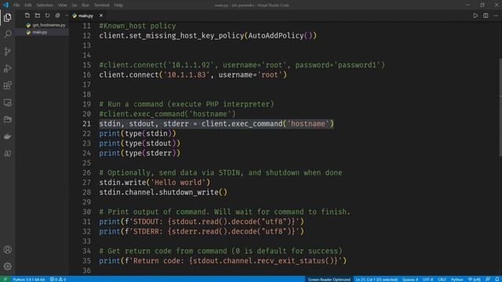
Task: Select Python 3.9.1 64-bit interpreter in status bar
Action: [29, 279]
